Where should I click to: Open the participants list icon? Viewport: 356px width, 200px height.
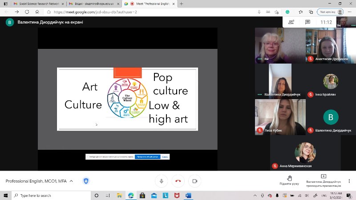tap(291, 22)
